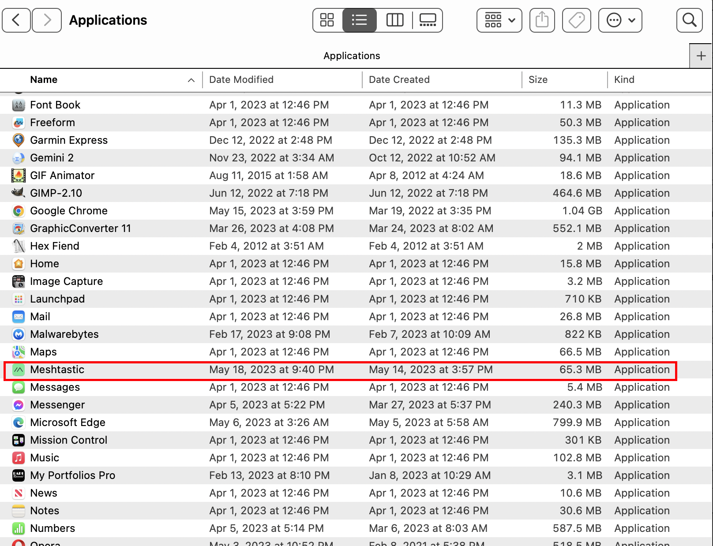This screenshot has width=713, height=546.
Task: Select the News app icon
Action: 19,493
